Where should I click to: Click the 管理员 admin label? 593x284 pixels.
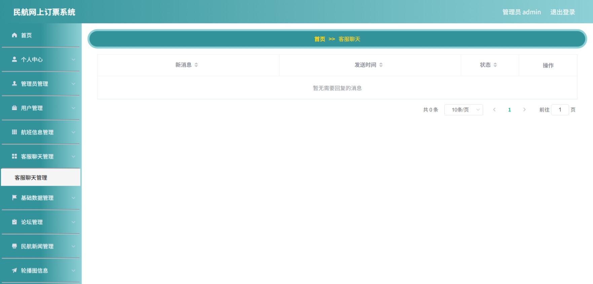pos(522,12)
